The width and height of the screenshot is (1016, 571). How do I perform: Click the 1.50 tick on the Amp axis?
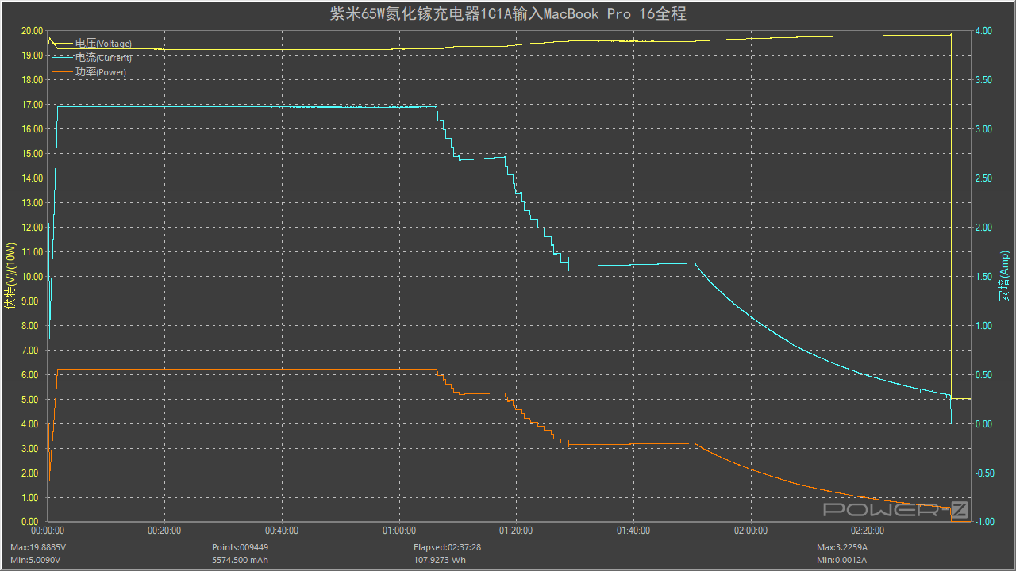983,277
